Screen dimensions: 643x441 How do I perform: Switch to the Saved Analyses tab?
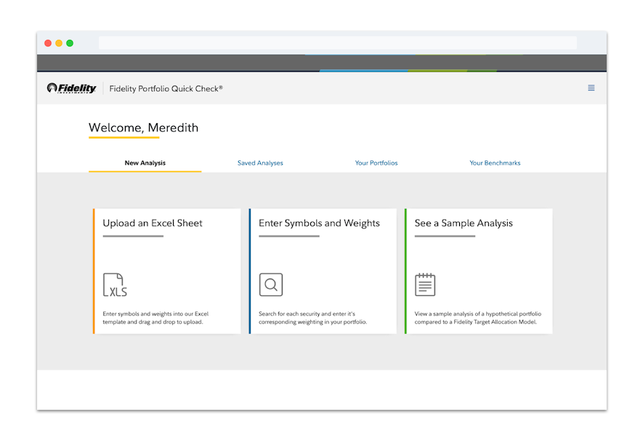coord(260,163)
